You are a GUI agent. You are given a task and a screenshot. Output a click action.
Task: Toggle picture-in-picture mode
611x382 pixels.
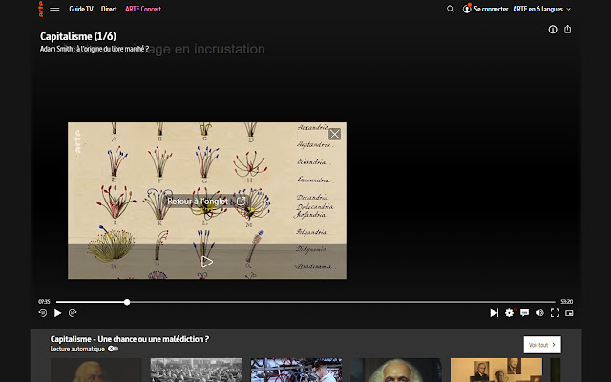[569, 313]
